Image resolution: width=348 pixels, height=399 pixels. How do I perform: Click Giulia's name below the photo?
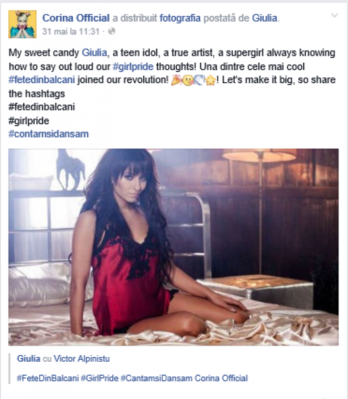click(29, 358)
